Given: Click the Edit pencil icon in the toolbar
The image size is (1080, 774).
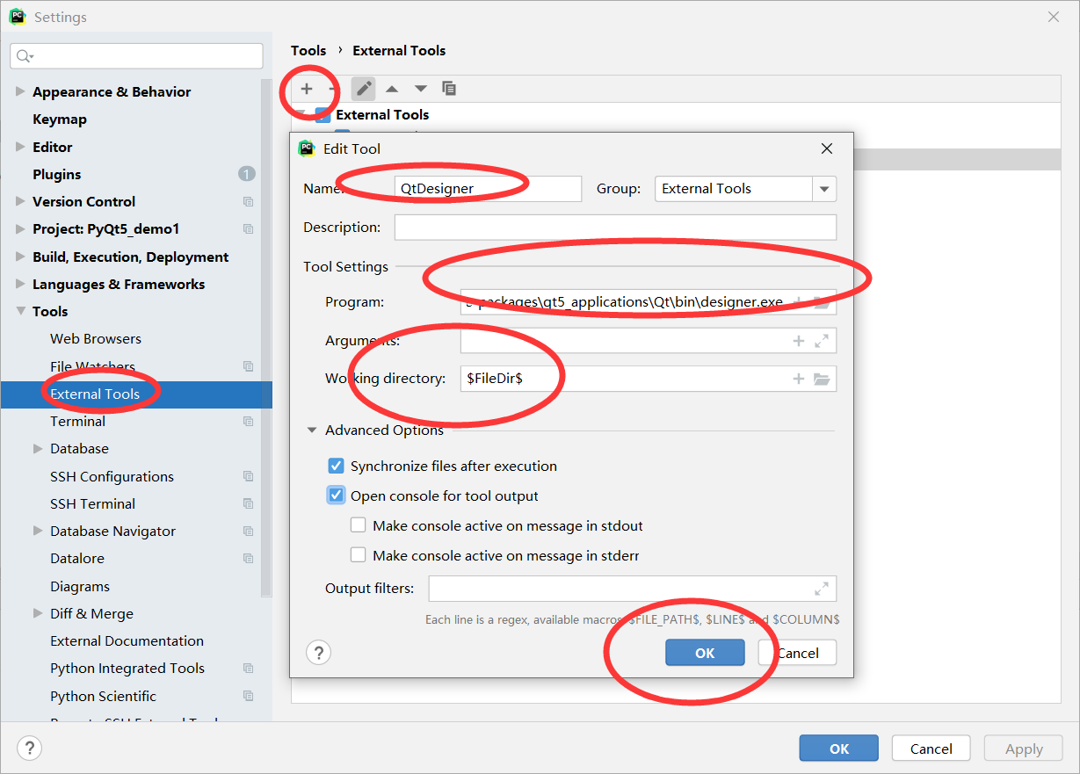Looking at the screenshot, I should click(364, 89).
